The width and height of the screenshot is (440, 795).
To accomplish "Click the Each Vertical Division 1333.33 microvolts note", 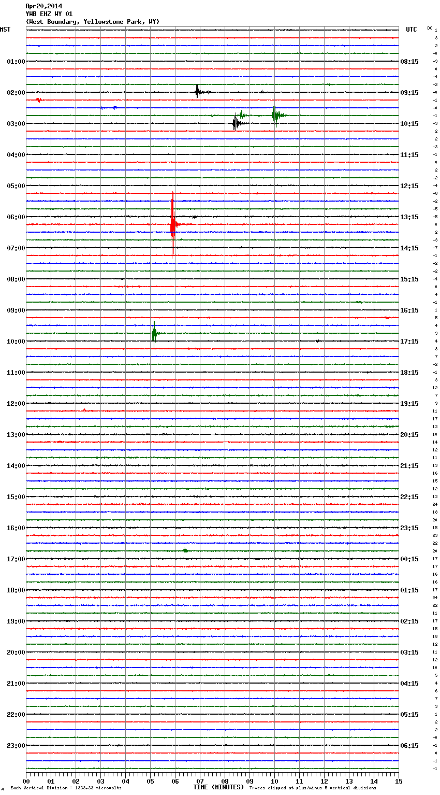I will (66, 788).
